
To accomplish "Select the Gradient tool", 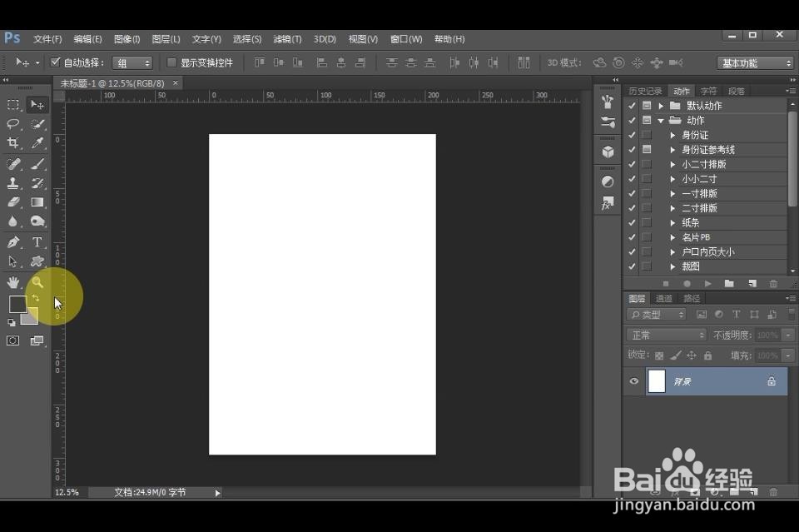I will 37,201.
